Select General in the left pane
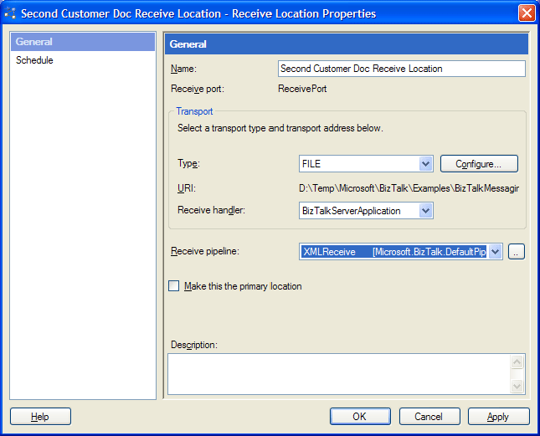This screenshot has height=436, width=540. pos(34,42)
